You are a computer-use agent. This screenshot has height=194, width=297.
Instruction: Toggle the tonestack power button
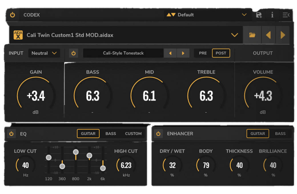pos(73,53)
